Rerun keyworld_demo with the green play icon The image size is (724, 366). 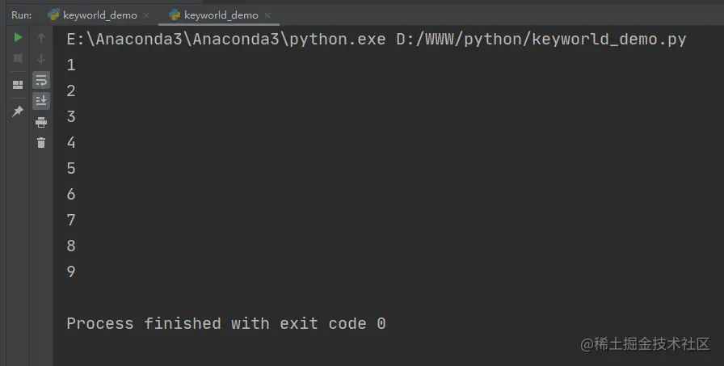coord(18,37)
